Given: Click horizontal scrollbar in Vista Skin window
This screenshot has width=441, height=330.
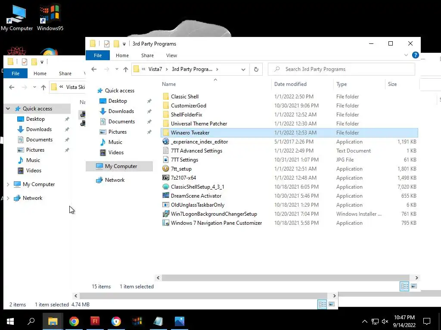Looking at the screenshot, I should click(203, 296).
